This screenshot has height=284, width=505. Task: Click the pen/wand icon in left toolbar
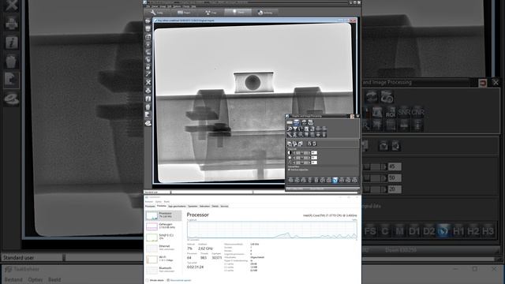[x=148, y=74]
